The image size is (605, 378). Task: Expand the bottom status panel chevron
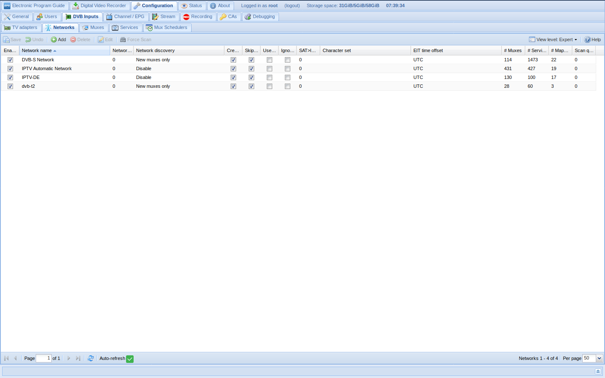click(598, 371)
